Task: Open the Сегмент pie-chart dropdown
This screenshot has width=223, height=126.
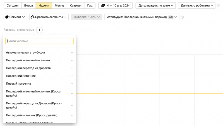Action: pyautogui.click(x=15, y=17)
